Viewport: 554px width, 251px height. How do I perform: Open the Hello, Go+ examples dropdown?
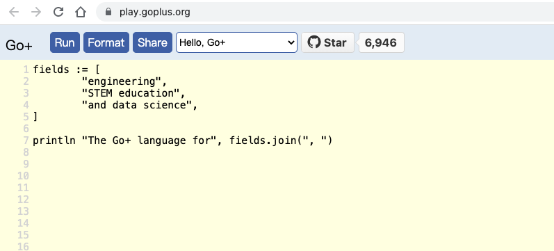[236, 42]
